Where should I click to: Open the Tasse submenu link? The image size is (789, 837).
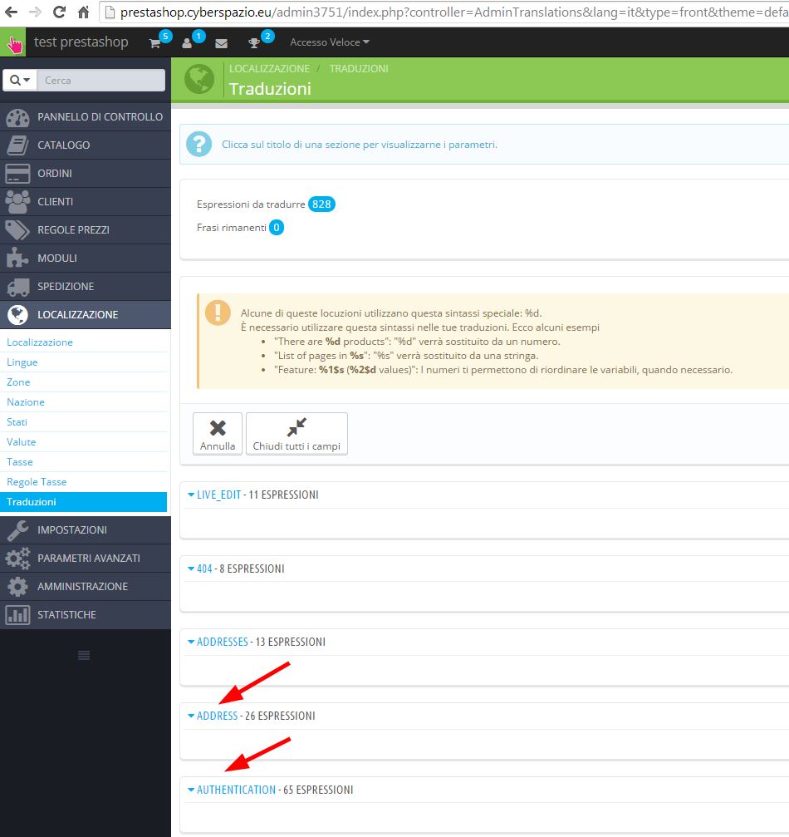click(x=20, y=462)
